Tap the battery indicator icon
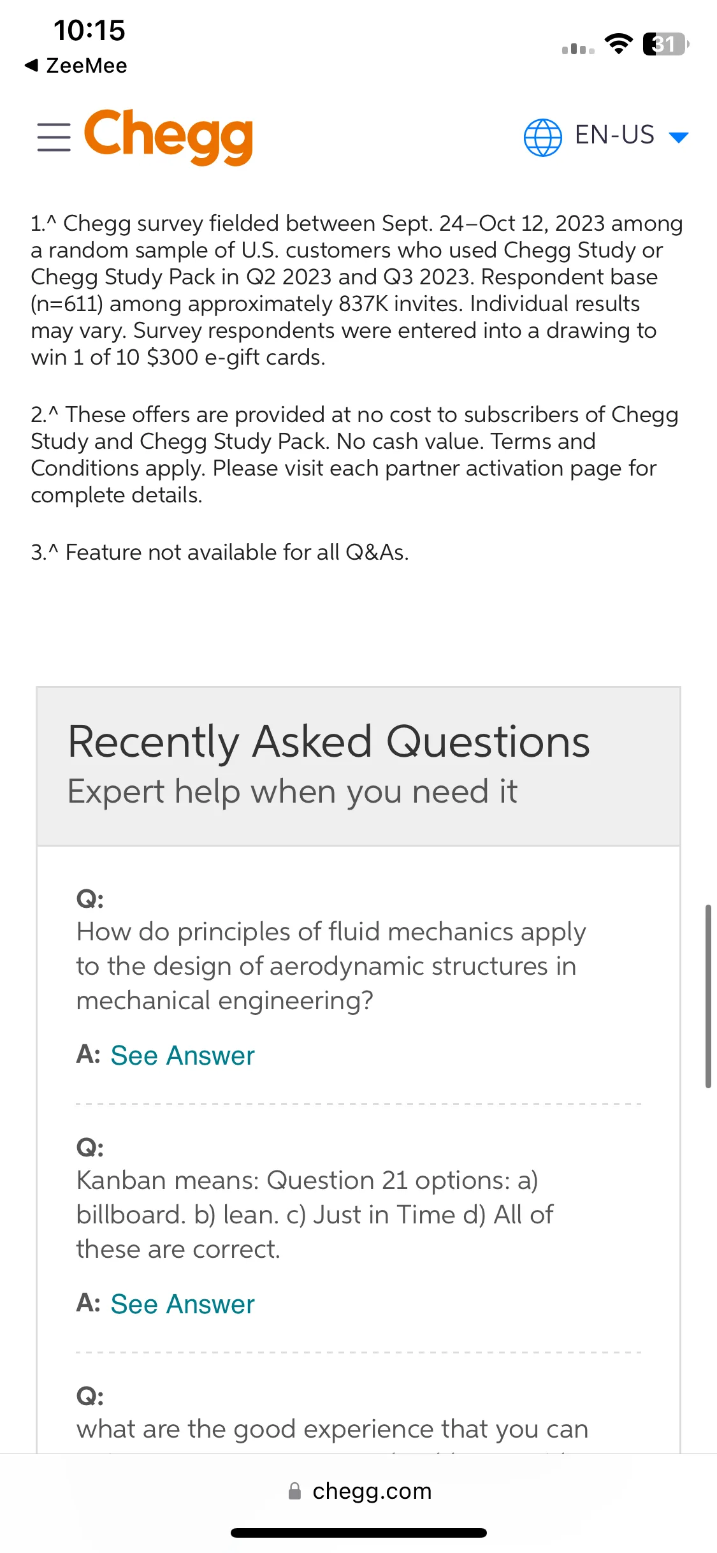The height and width of the screenshot is (1553, 717). pos(666,44)
